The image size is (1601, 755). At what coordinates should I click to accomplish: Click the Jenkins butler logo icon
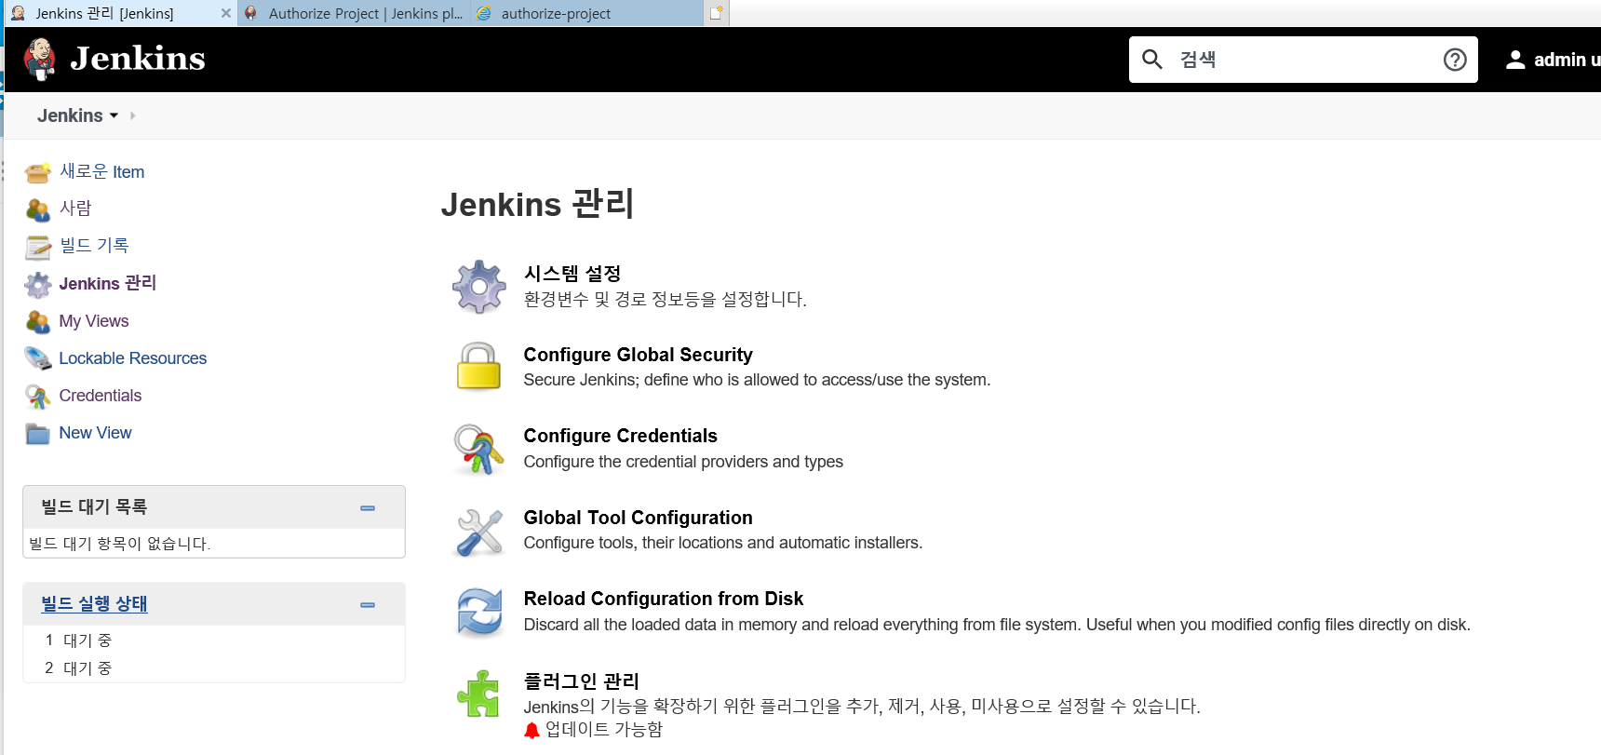pyautogui.click(x=39, y=60)
